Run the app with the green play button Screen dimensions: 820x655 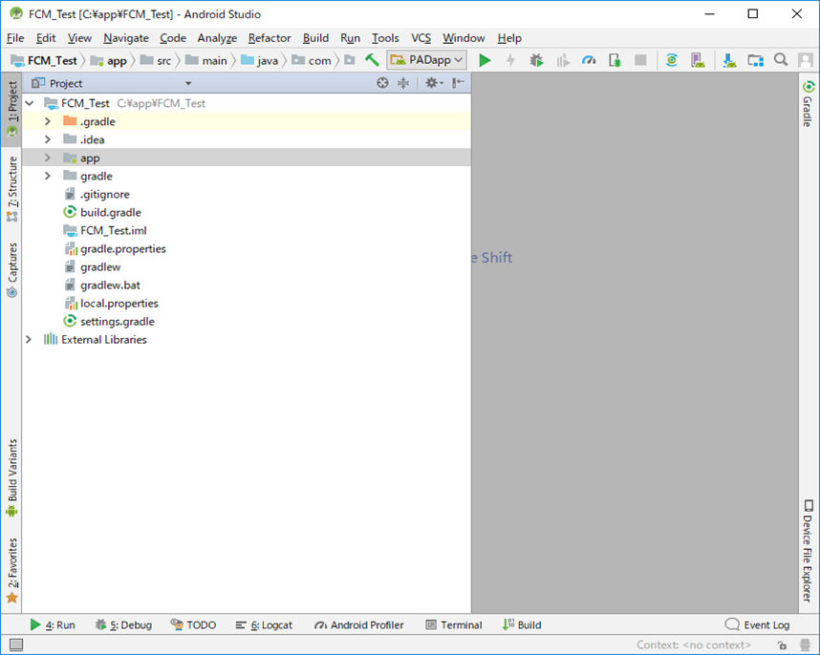(485, 60)
